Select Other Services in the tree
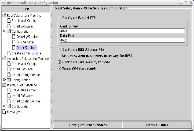The width and height of the screenshot is (194, 131). pos(26,48)
